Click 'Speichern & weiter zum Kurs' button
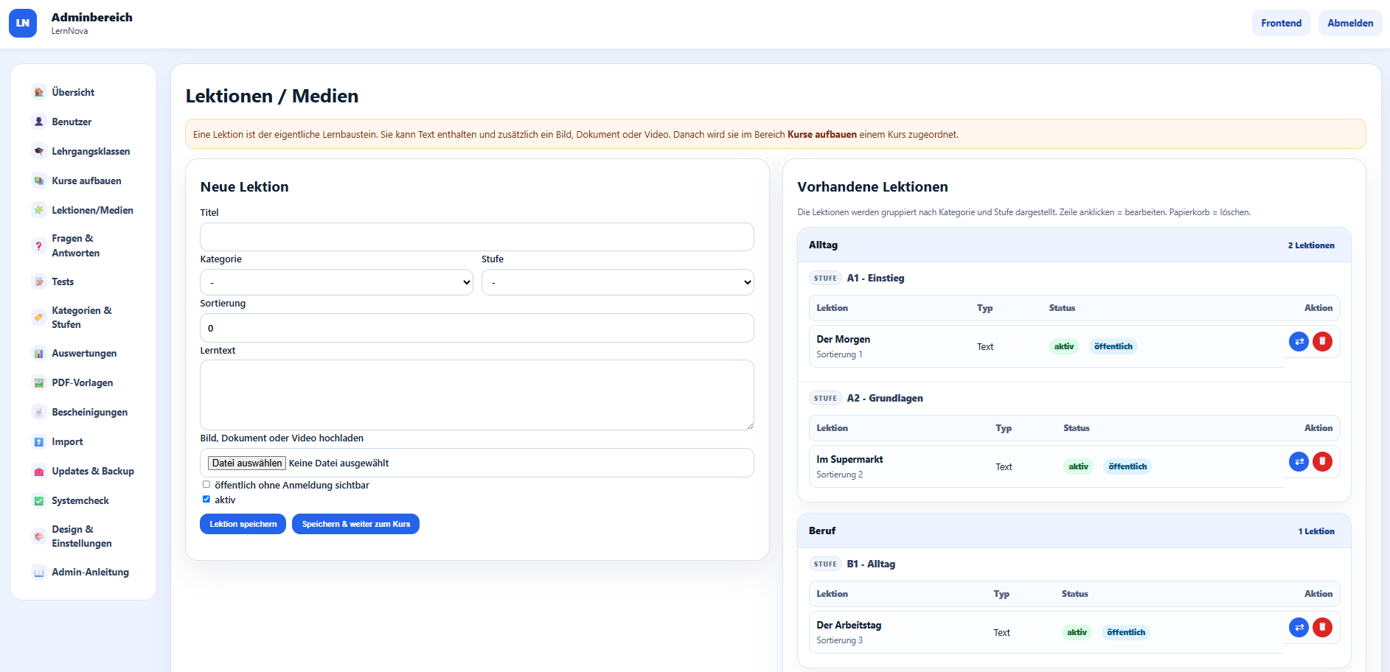The height and width of the screenshot is (672, 1390). (355, 524)
